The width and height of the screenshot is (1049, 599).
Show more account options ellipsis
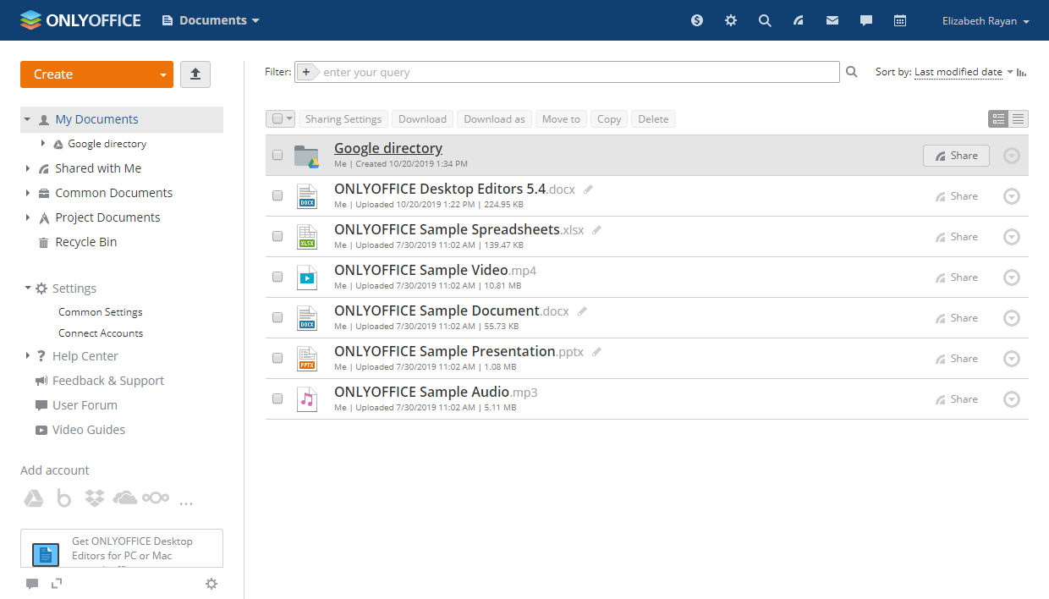pyautogui.click(x=186, y=503)
